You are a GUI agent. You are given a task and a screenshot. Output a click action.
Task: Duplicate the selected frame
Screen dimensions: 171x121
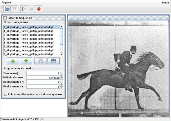click(40, 61)
